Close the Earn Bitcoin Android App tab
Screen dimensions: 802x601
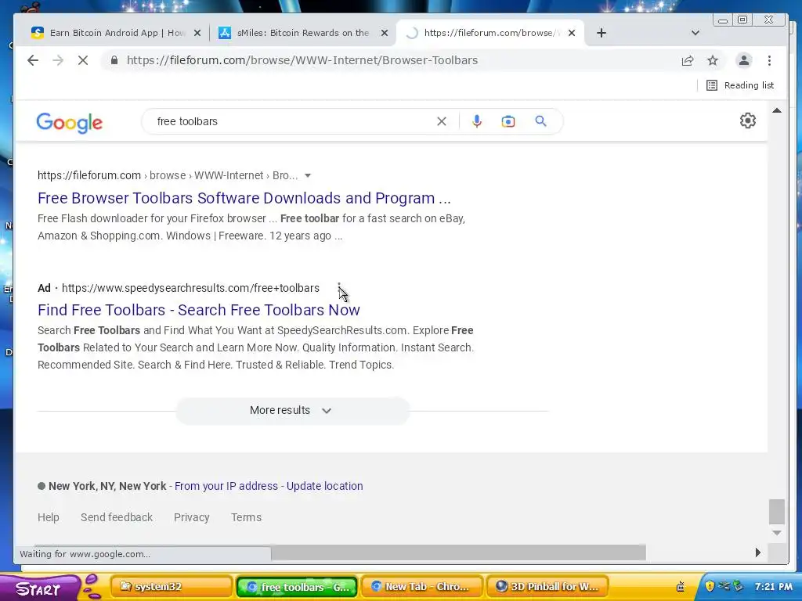point(197,33)
